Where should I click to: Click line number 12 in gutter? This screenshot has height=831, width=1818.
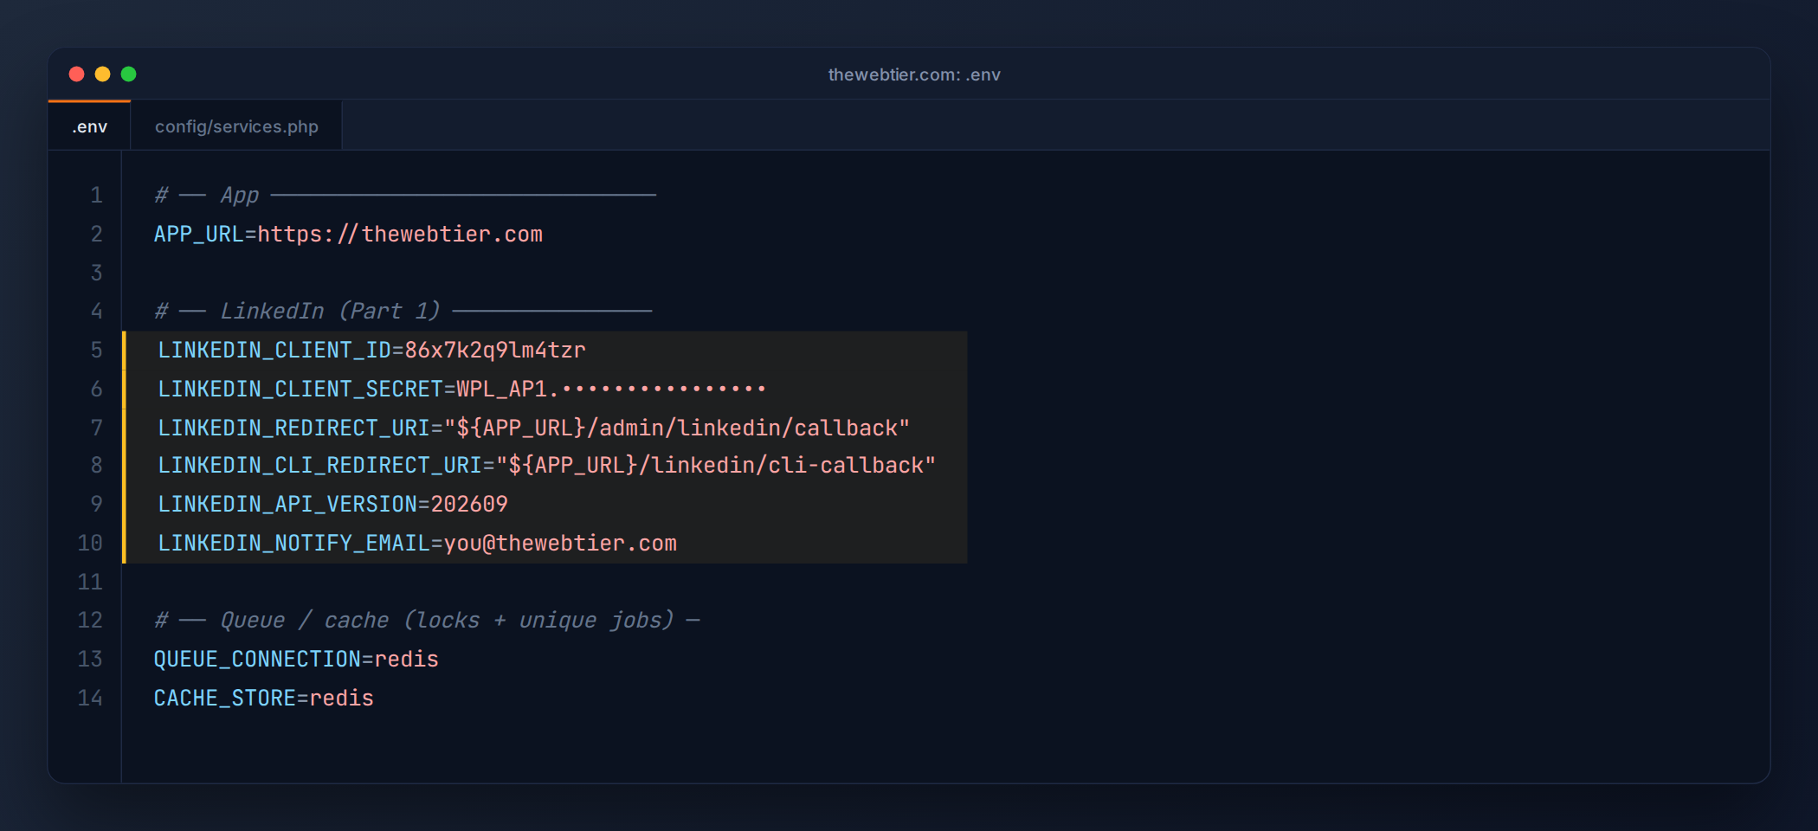tap(90, 621)
